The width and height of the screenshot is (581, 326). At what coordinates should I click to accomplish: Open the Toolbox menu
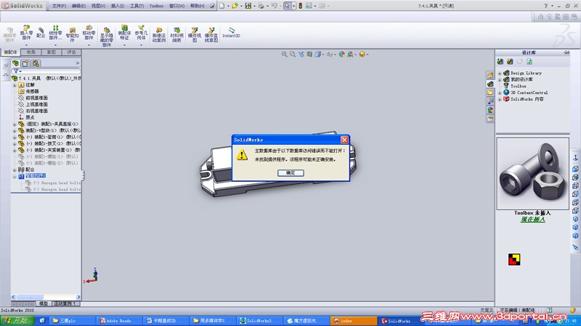coord(156,6)
